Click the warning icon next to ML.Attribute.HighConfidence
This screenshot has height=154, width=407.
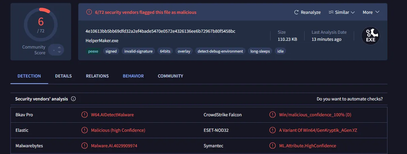(x=272, y=146)
